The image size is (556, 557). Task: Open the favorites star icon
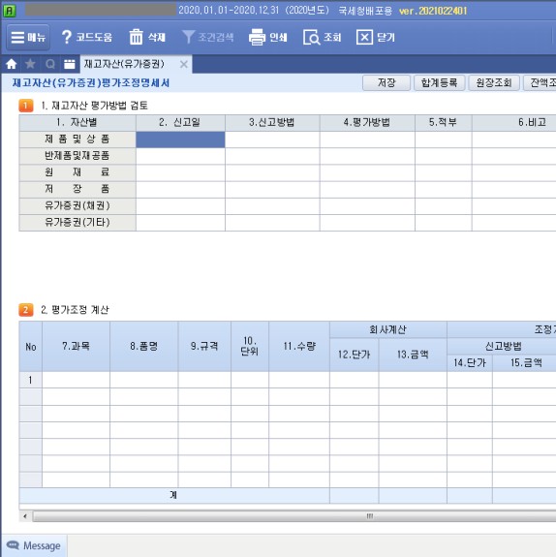coord(30,64)
